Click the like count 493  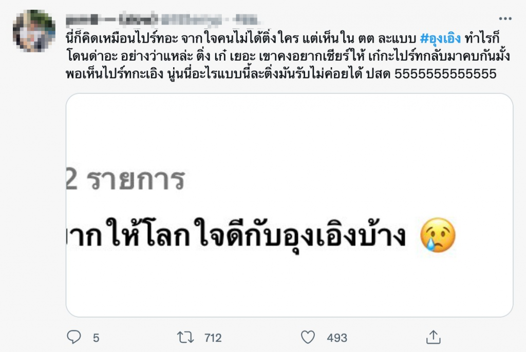(x=337, y=338)
